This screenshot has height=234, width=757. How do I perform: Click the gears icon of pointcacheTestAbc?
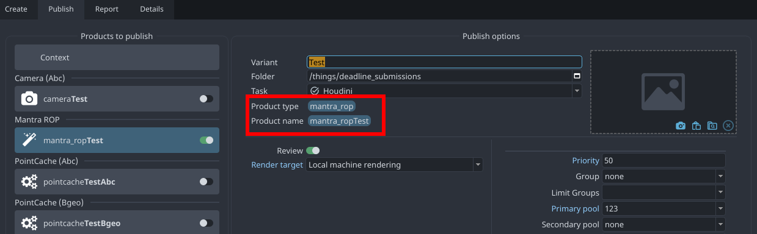point(29,182)
